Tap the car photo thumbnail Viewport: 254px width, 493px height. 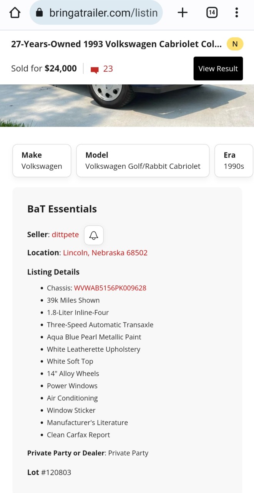pos(127,106)
